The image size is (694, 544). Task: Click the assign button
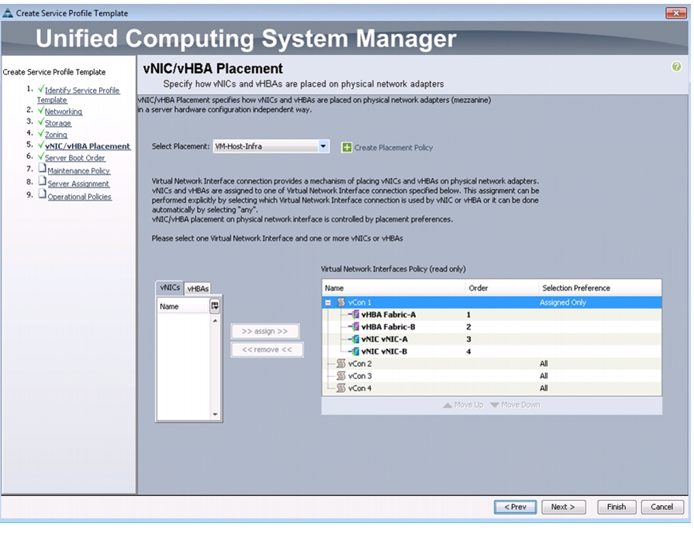tap(265, 331)
